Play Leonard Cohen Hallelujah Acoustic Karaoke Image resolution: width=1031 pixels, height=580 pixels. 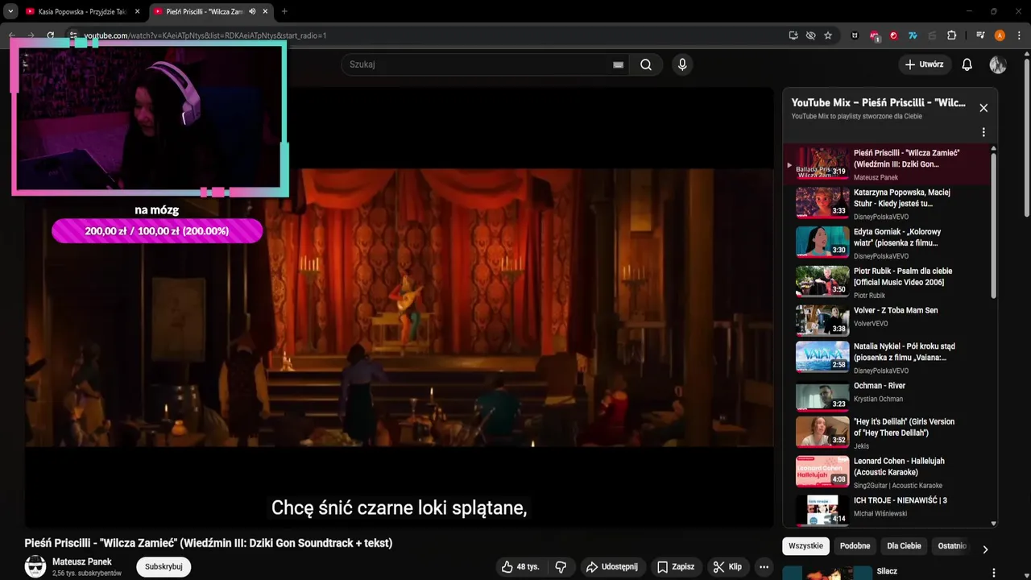click(887, 472)
